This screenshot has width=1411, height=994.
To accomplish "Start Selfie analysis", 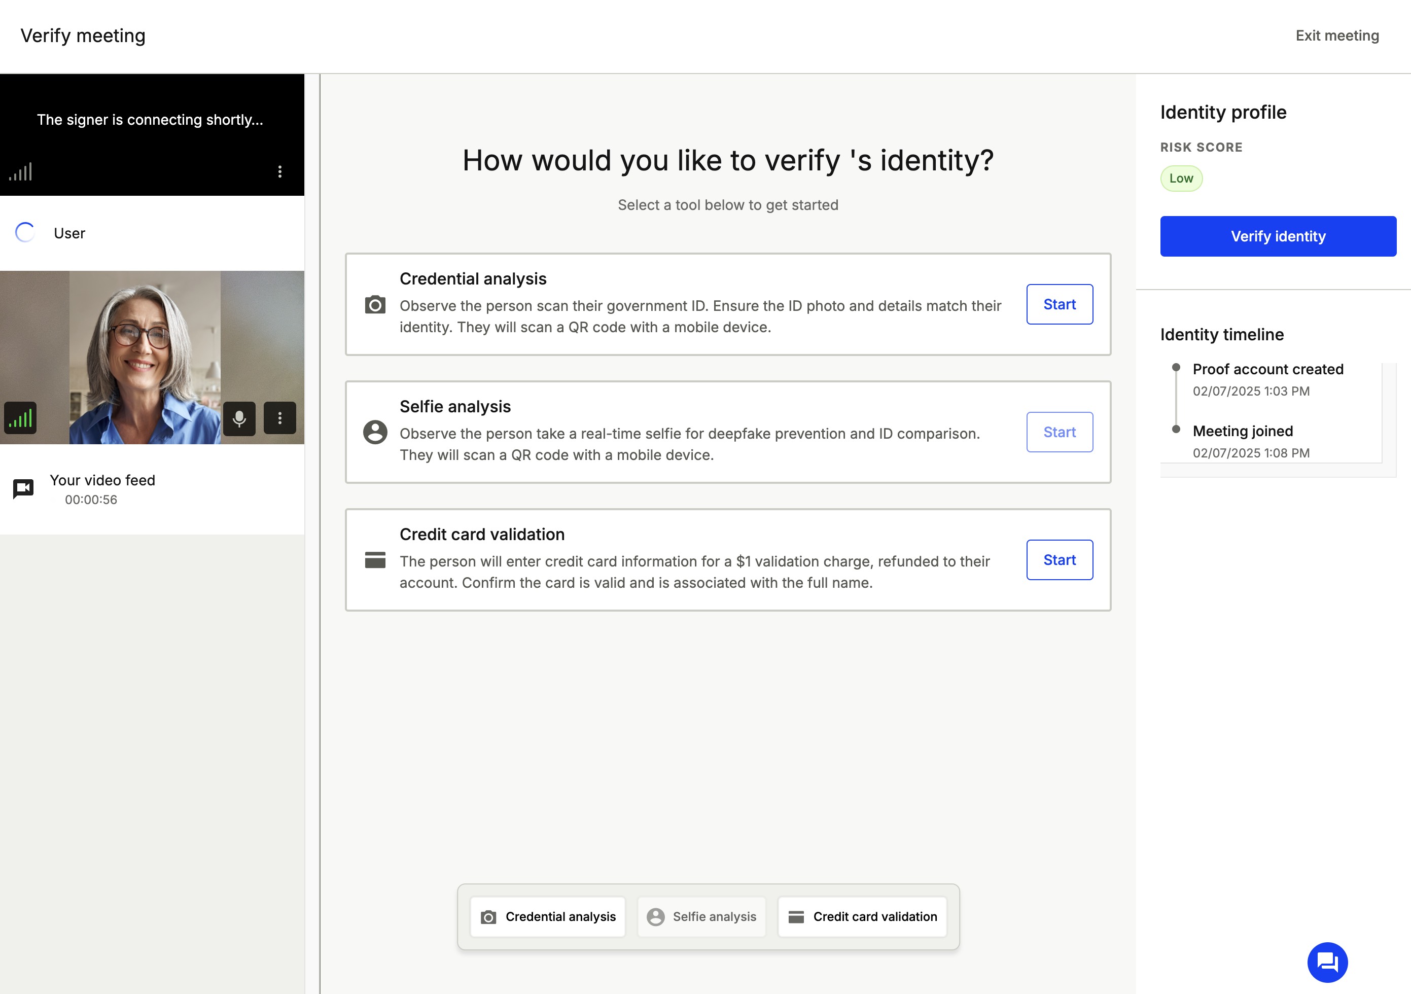I will [x=1060, y=432].
